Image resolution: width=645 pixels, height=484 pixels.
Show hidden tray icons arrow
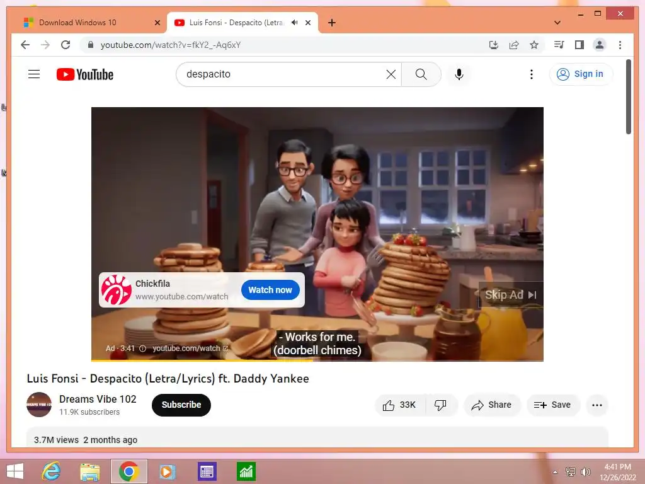(x=556, y=472)
